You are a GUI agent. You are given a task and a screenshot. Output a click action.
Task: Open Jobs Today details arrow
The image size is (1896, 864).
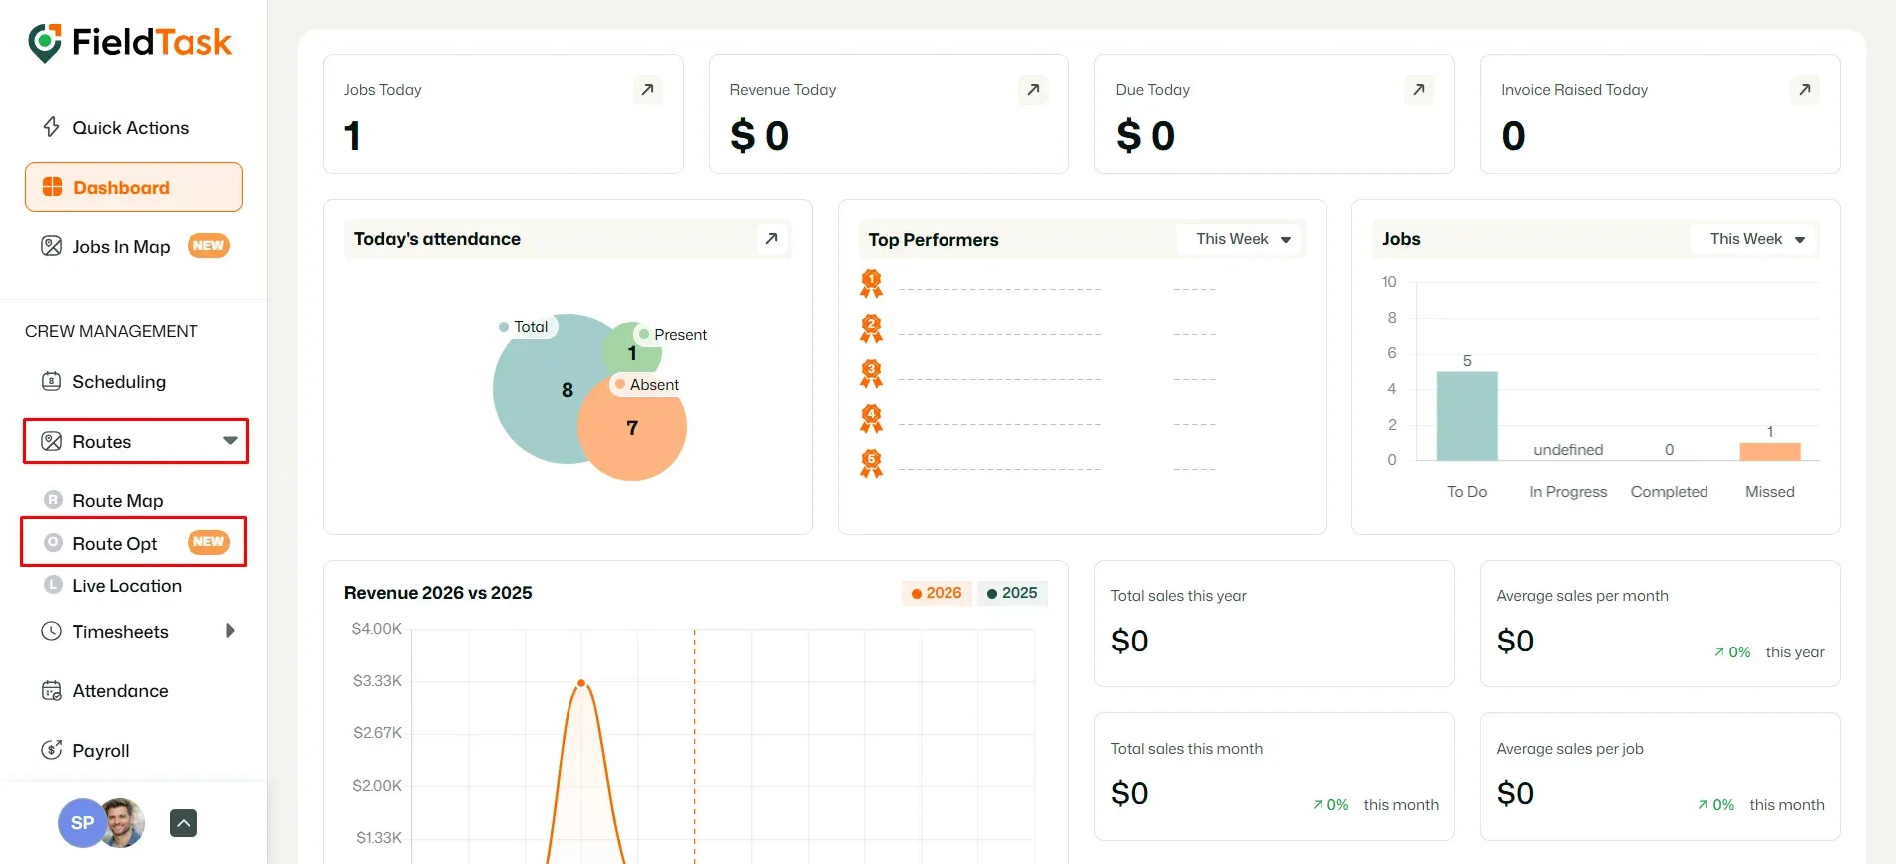pos(647,90)
